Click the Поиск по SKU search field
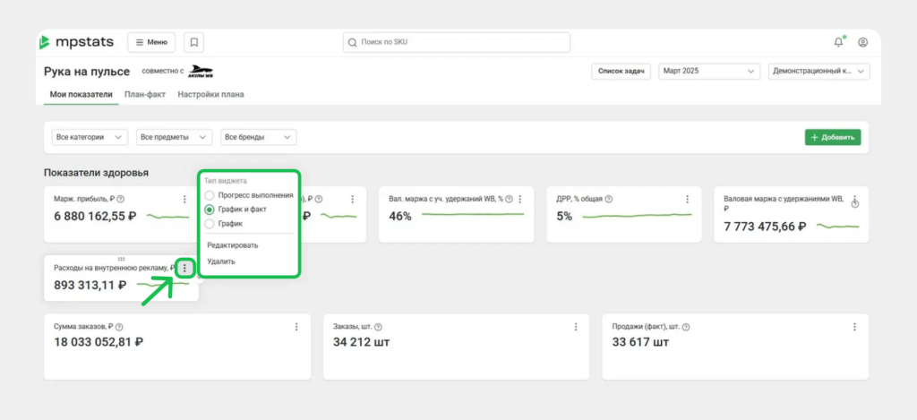The height and width of the screenshot is (420, 917). coord(457,42)
